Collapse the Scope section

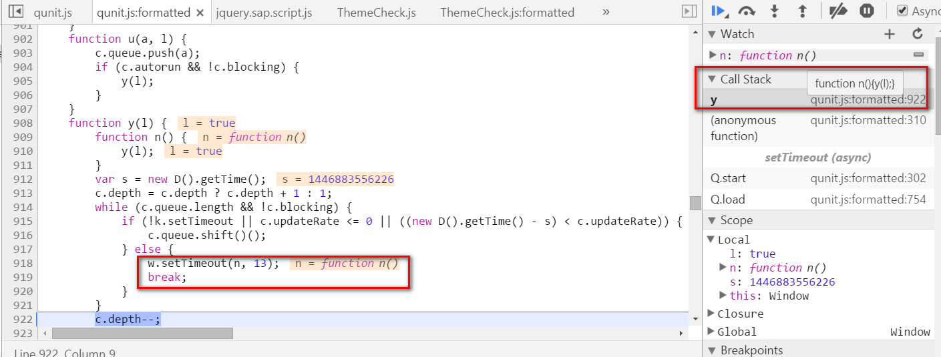click(x=712, y=220)
